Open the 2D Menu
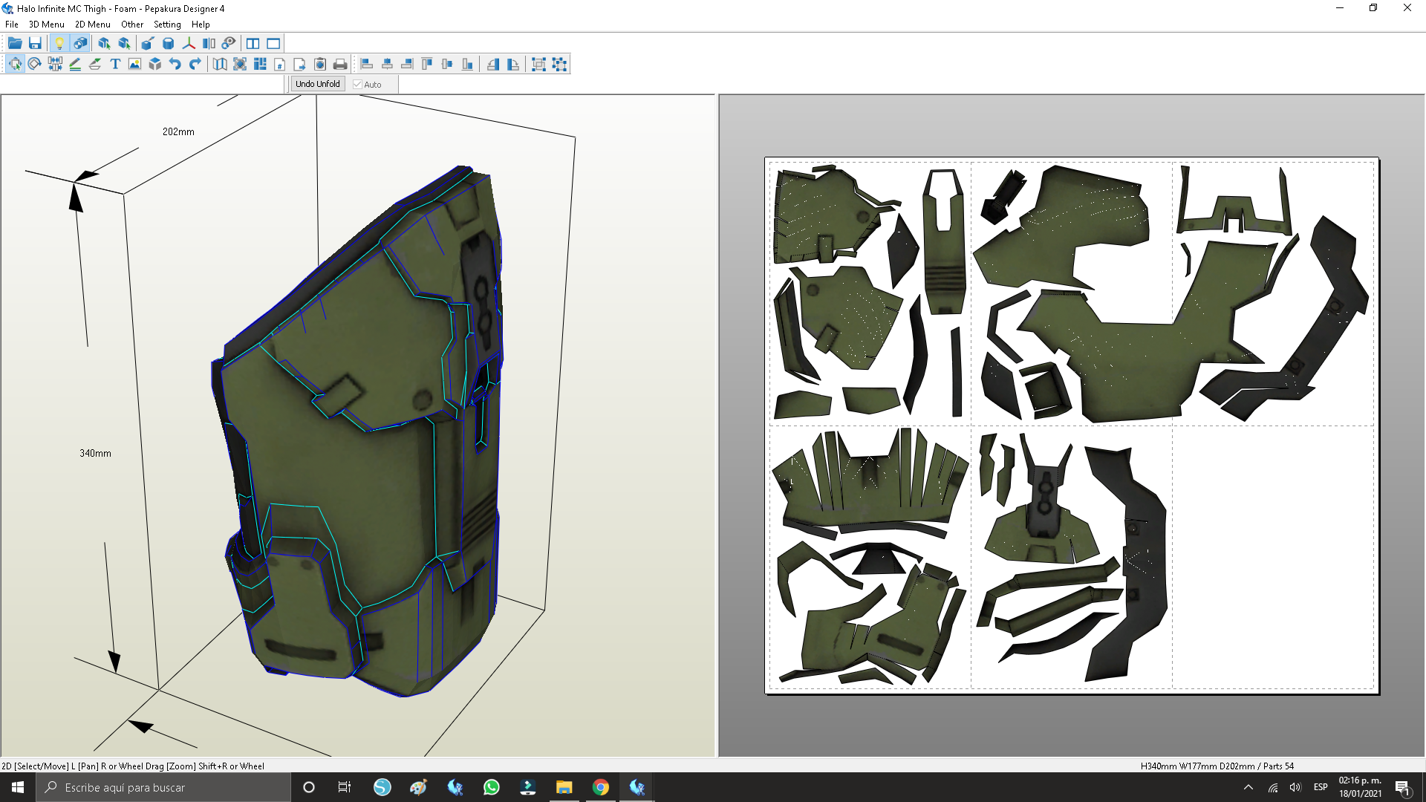 [x=92, y=25]
